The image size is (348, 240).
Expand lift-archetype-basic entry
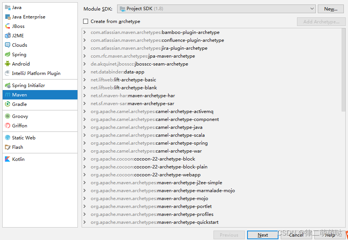85,80
